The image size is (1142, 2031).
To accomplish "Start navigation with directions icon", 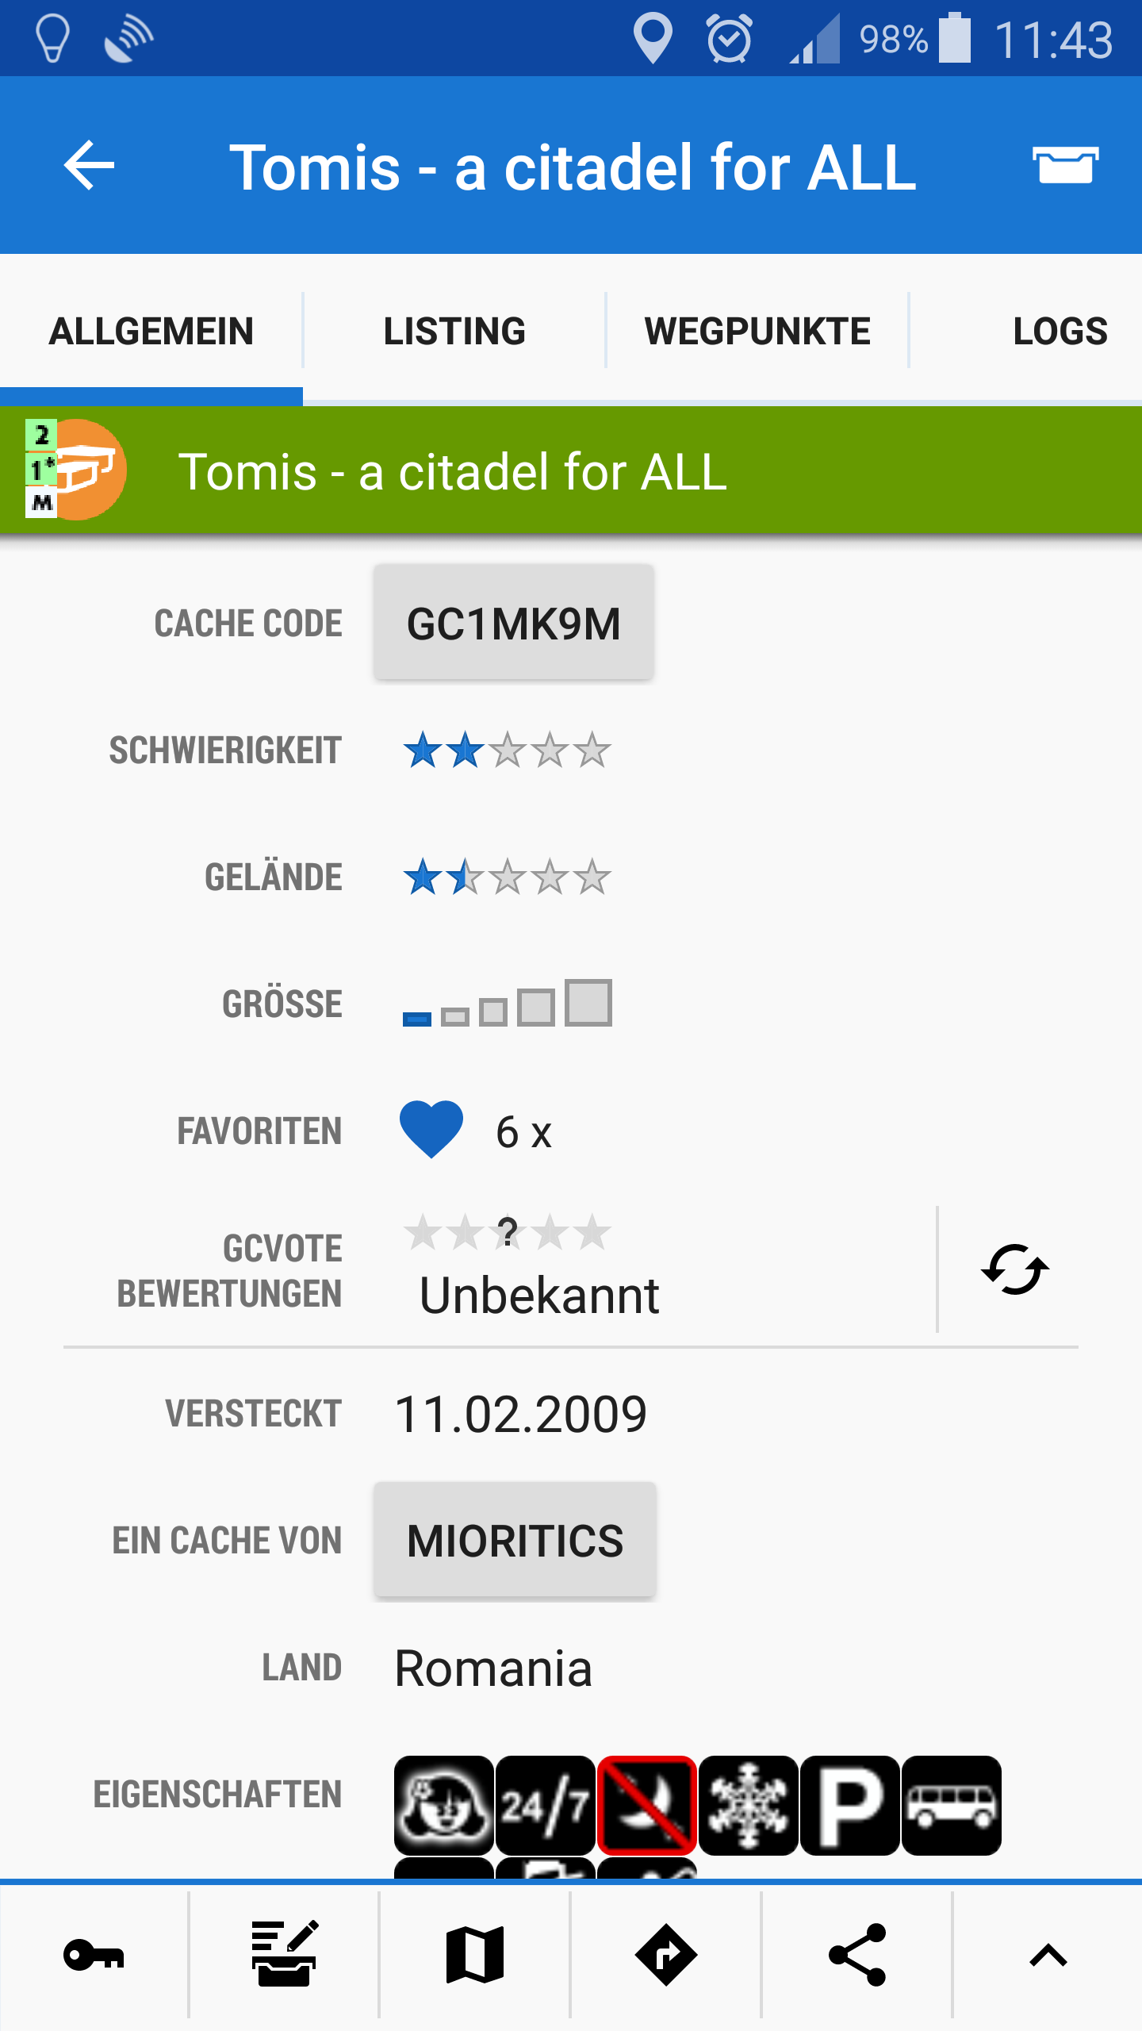I will tap(665, 1955).
